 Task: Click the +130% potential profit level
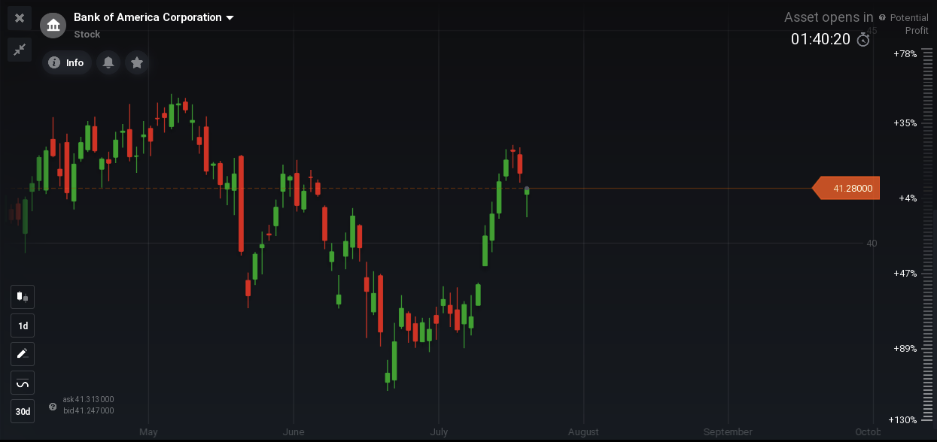902,419
